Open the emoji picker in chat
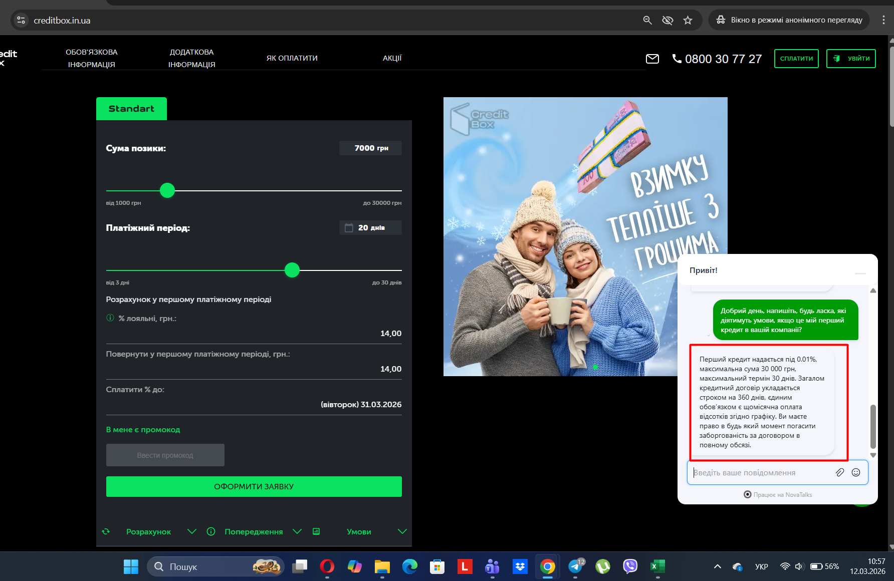894x581 pixels. coord(856,472)
